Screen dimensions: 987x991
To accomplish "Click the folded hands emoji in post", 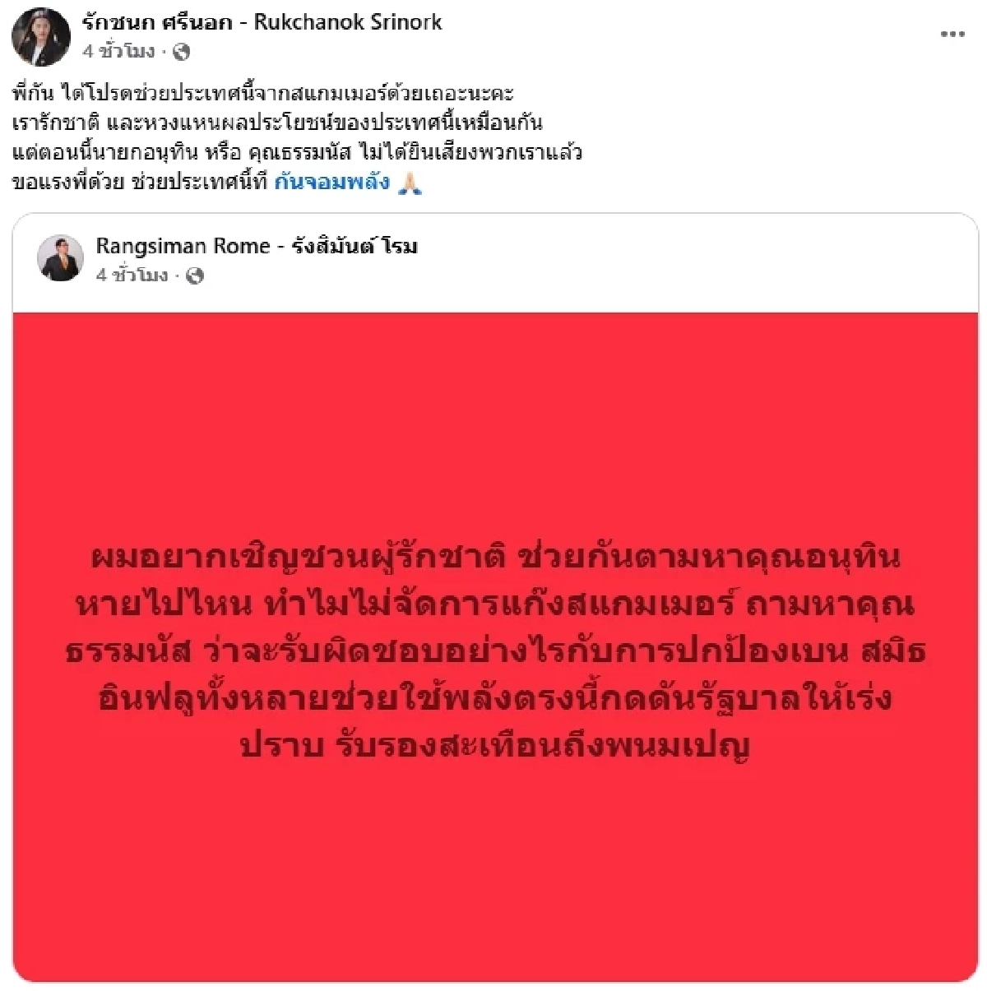I will [409, 183].
